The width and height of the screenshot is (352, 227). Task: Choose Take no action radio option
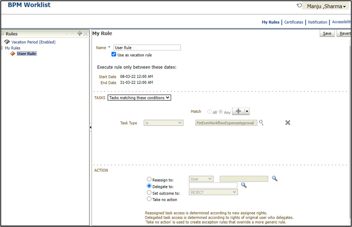coord(149,199)
